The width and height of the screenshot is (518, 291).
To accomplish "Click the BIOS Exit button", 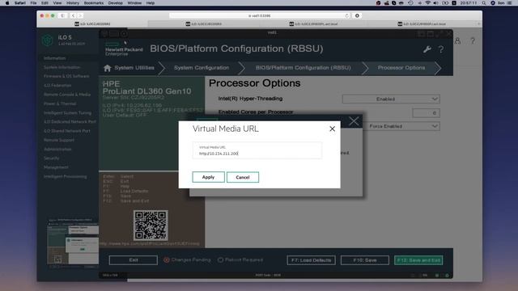I will 134,260.
